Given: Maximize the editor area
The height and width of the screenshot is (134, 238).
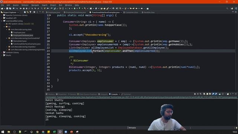Looking at the screenshot, I should point(236,12).
